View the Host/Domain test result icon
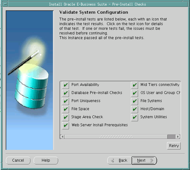The width and height of the screenshot is (190, 170). click(x=135, y=110)
